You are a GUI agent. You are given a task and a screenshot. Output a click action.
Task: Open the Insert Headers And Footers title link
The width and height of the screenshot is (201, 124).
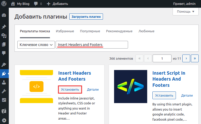pyautogui.click(x=75, y=76)
